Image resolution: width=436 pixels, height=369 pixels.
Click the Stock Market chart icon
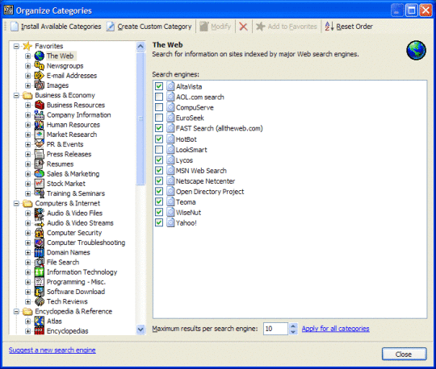pyautogui.click(x=40, y=184)
